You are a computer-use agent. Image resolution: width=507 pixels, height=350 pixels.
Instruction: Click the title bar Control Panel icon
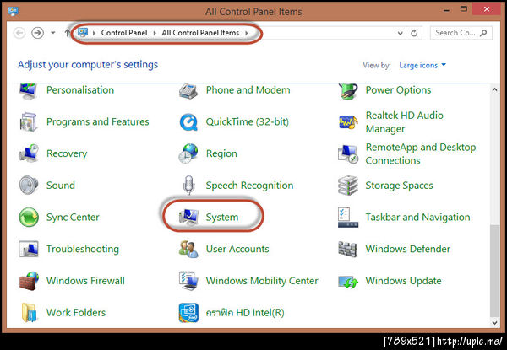point(14,12)
